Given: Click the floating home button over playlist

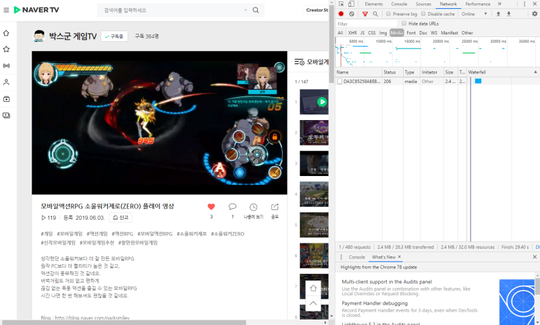Looking at the screenshot, I should (x=313, y=288).
